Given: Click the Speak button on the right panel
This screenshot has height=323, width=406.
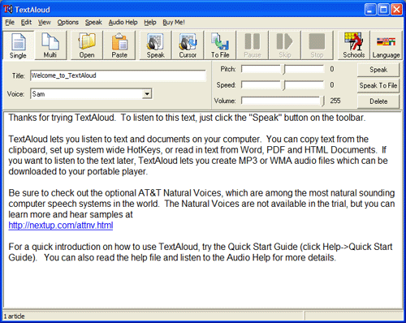Looking at the screenshot, I should (x=378, y=70).
